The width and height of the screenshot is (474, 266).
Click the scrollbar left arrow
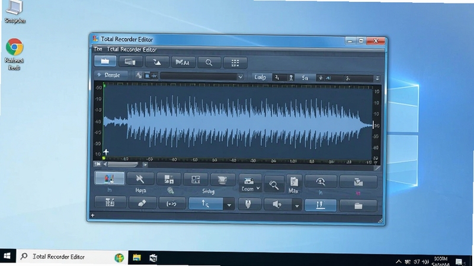tap(105, 164)
